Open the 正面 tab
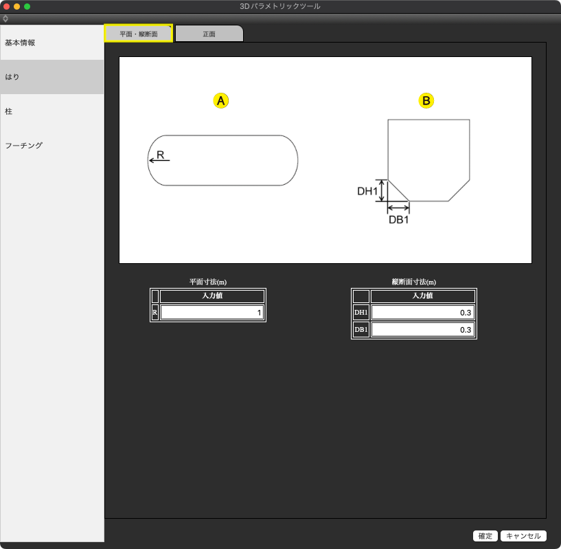This screenshot has width=561, height=549. click(209, 34)
